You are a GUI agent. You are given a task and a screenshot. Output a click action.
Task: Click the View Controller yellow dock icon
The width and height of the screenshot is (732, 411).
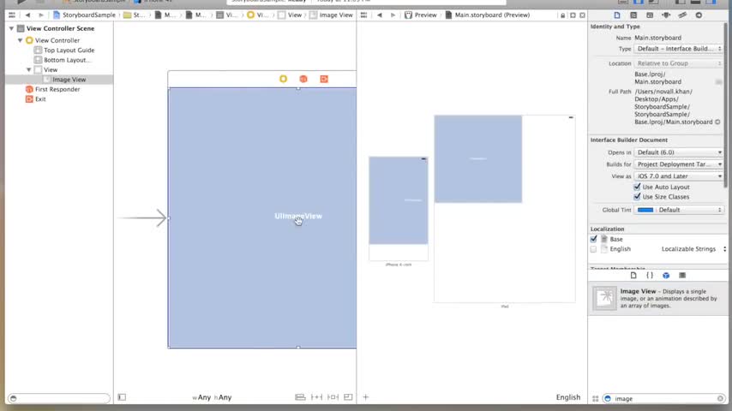[x=284, y=79]
